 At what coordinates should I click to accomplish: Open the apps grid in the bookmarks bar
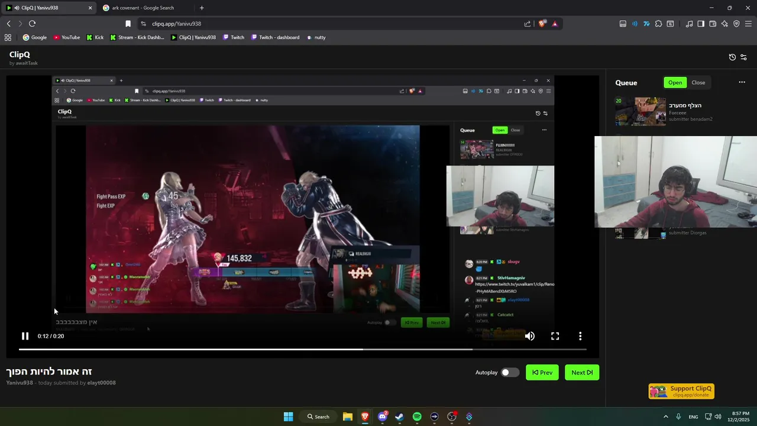click(8, 37)
